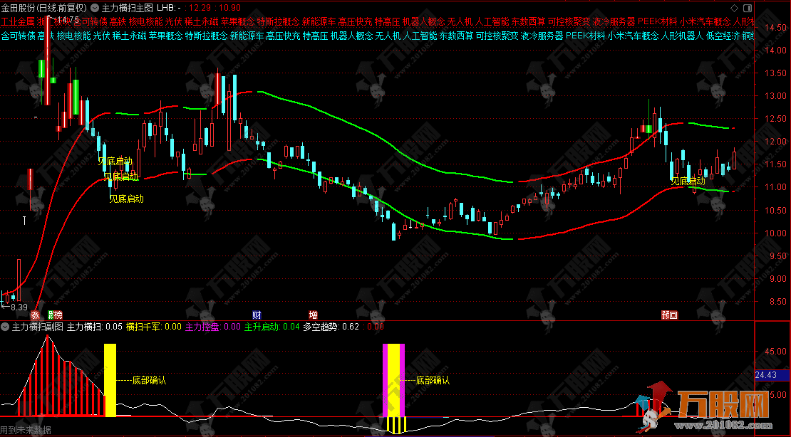791x437 pixels.
Task: Select the 主力横扫副图 indicator name
Action: [37, 327]
